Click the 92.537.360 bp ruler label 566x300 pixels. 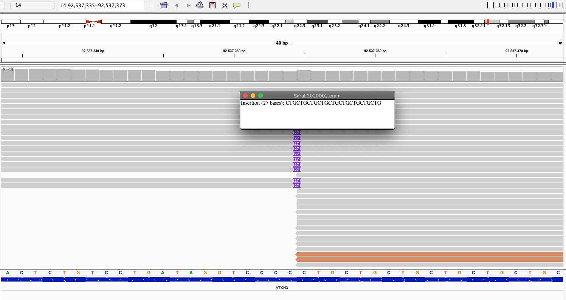click(x=375, y=51)
